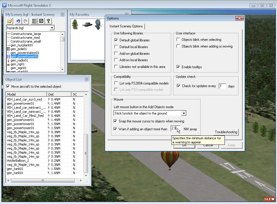Select gen_tank01 row at 1.5NM
The height and width of the screenshot is (204, 277).
(x=45, y=169)
